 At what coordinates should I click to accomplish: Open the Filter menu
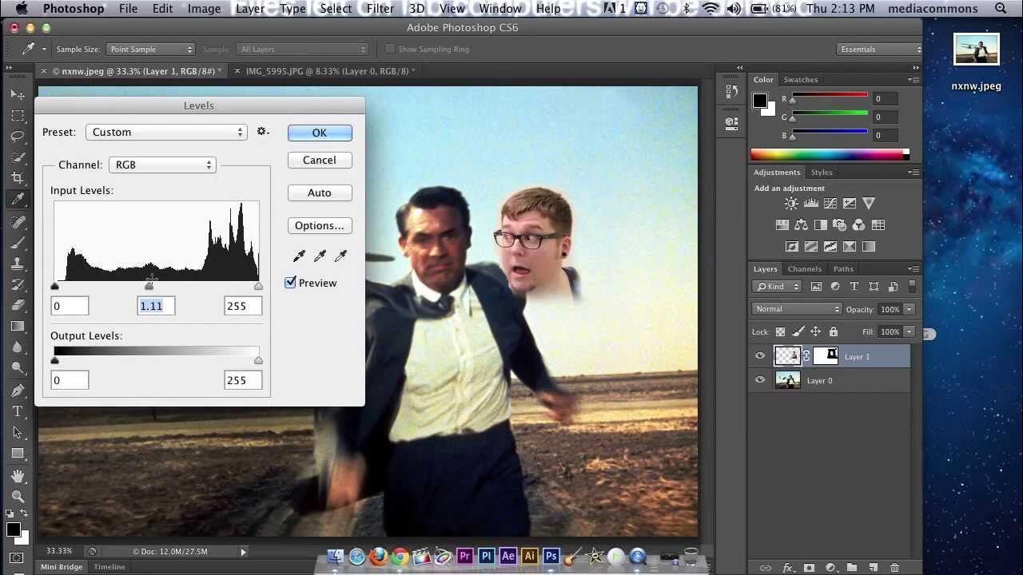(380, 9)
